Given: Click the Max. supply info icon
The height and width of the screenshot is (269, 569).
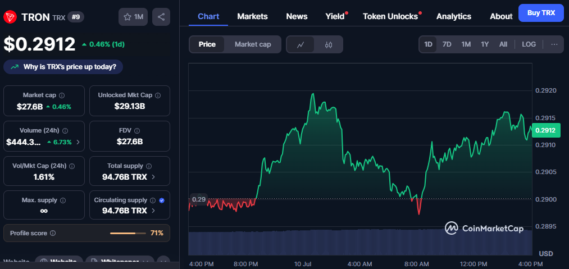Looking at the screenshot, I should coord(63,200).
